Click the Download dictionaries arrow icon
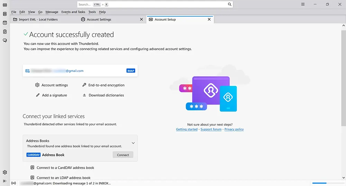This screenshot has height=186, width=346. click(84, 95)
